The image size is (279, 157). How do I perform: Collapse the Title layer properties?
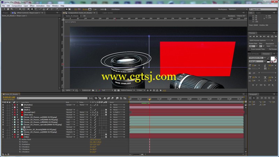13,137
